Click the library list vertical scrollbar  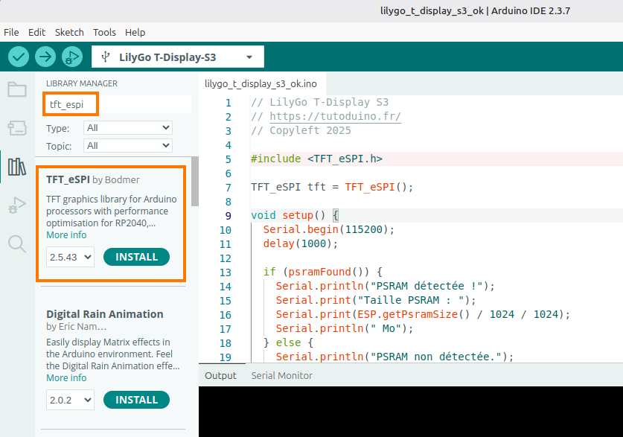pyautogui.click(x=195, y=182)
